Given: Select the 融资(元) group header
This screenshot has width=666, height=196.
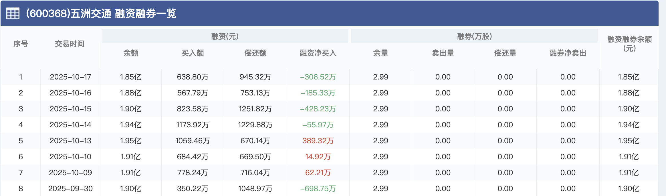Looking at the screenshot, I should pyautogui.click(x=225, y=36).
